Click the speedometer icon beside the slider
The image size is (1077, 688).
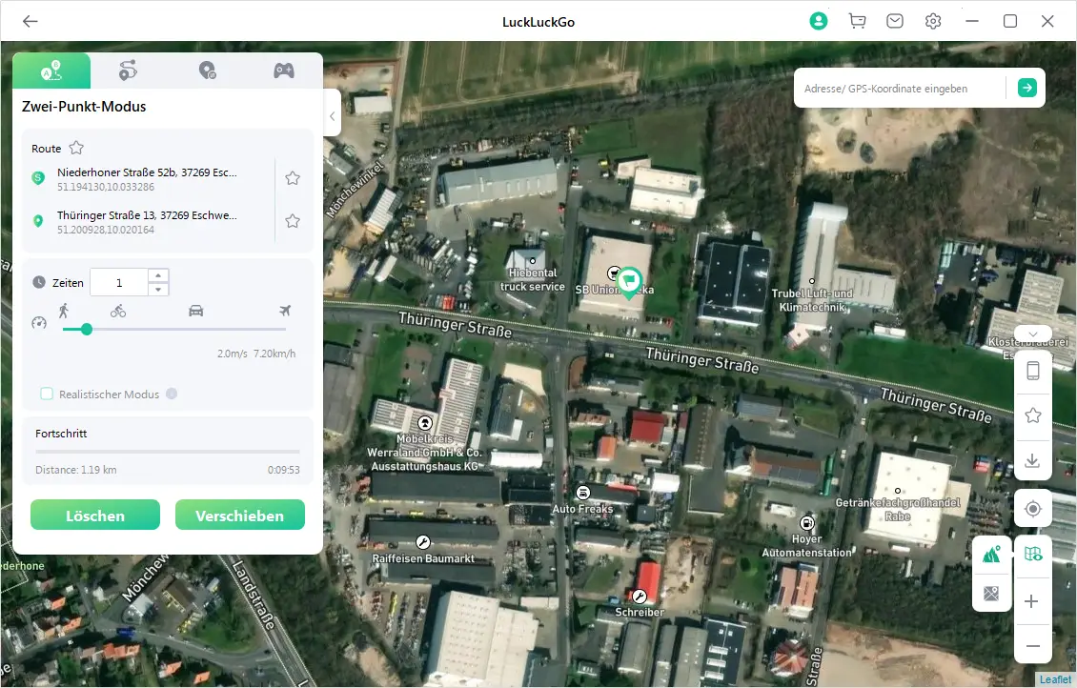coord(39,323)
